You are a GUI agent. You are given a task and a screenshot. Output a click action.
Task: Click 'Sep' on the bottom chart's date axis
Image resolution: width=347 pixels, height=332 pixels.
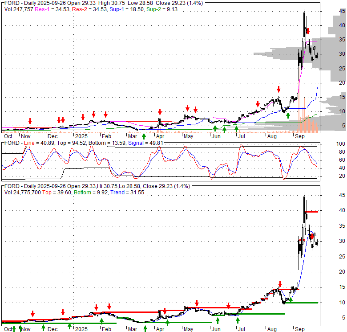pyautogui.click(x=300, y=329)
